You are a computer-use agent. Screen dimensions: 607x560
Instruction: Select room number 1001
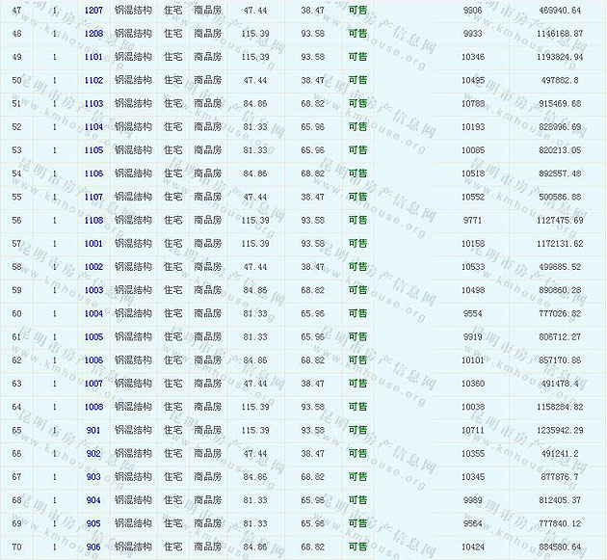[93, 244]
